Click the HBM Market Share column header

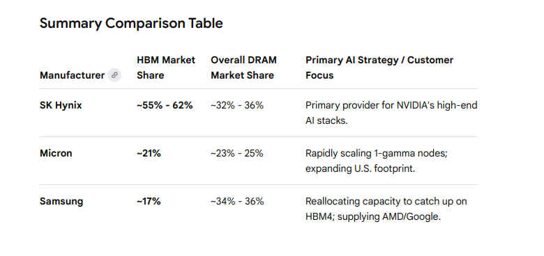tap(166, 67)
